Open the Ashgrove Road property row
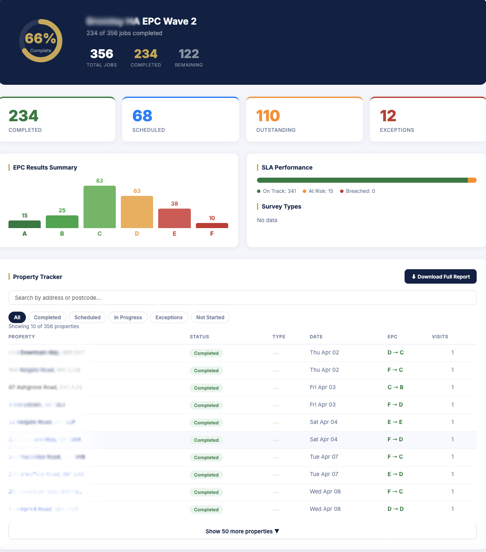 coord(243,388)
